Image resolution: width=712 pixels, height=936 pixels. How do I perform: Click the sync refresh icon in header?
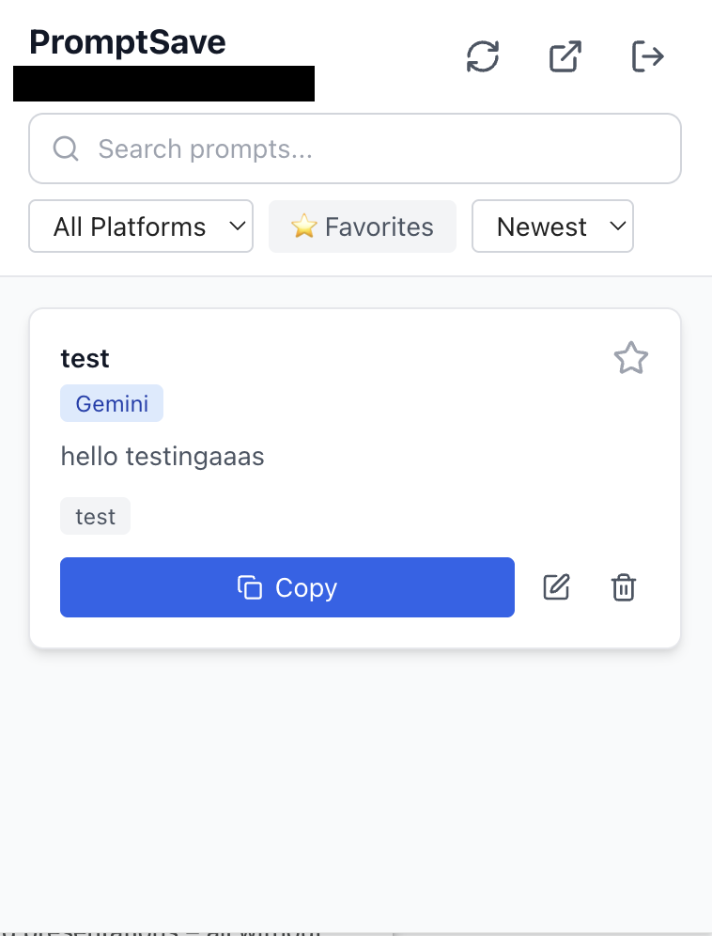point(483,56)
